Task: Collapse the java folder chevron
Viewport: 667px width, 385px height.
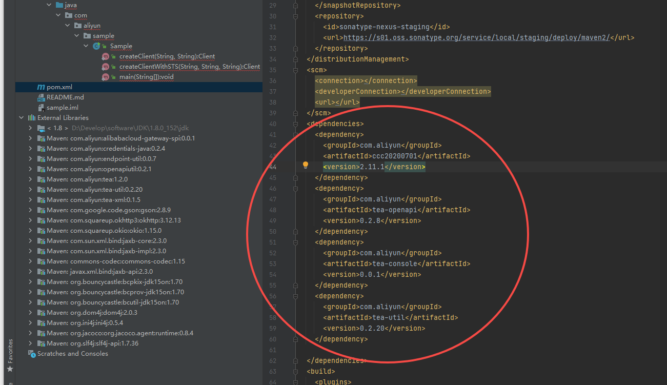Action: (x=49, y=5)
